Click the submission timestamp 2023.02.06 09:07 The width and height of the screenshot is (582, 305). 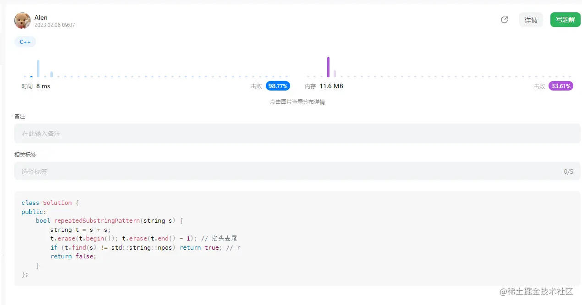[55, 25]
